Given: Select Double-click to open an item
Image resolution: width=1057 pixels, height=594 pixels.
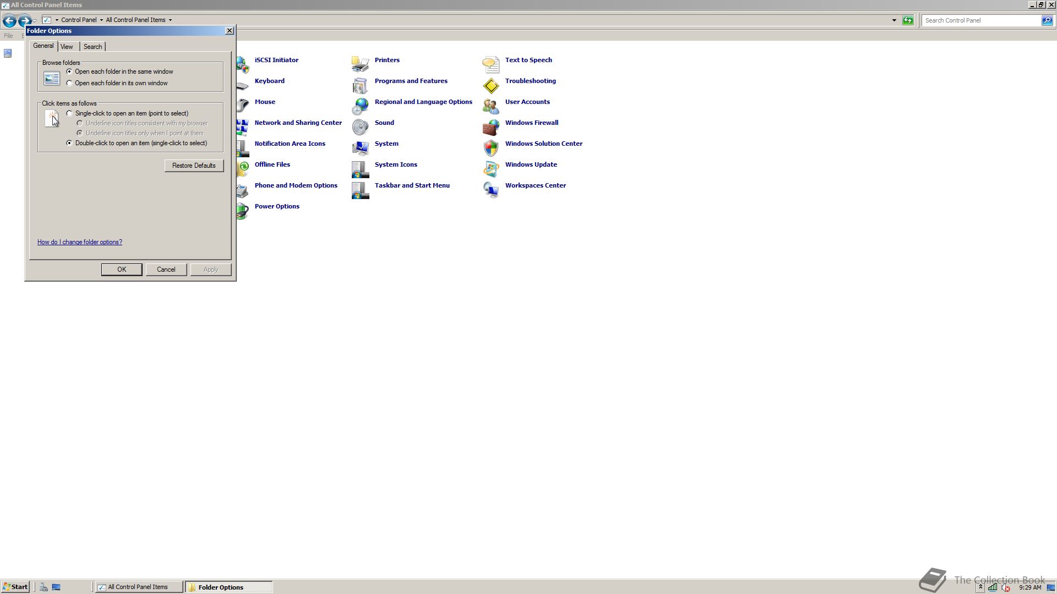Looking at the screenshot, I should 137,143.
